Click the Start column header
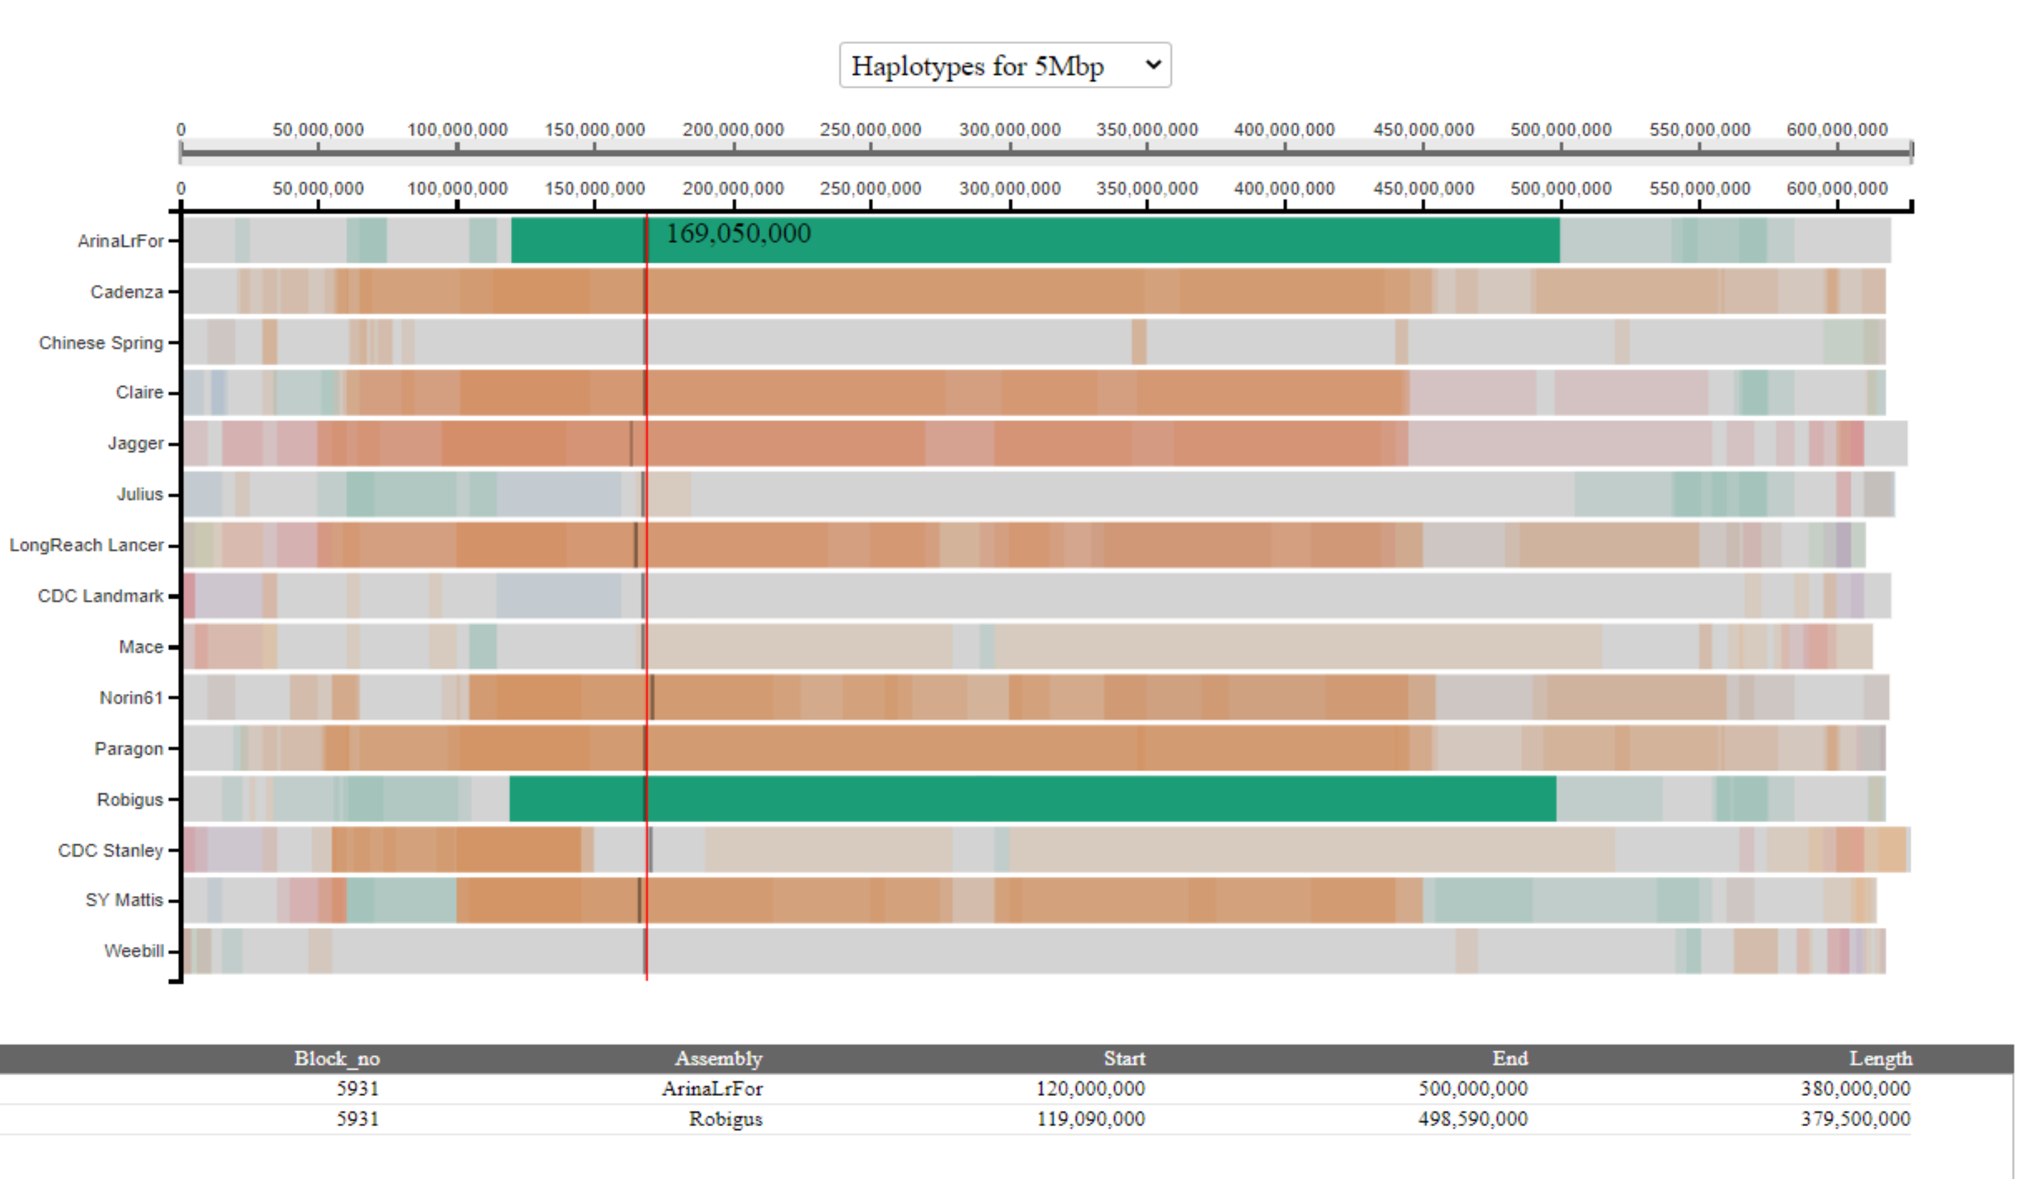This screenshot has width=2029, height=1179. coord(1124,1058)
